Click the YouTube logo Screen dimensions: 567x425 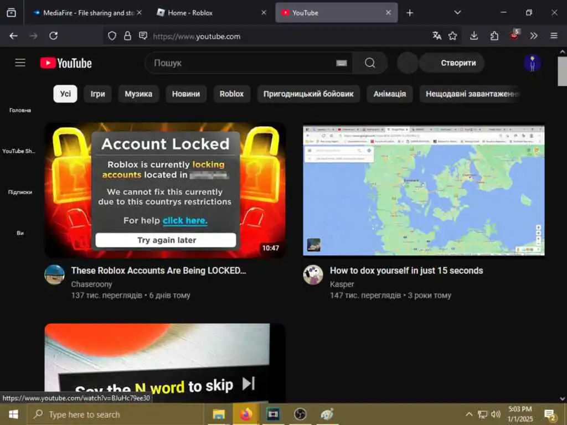66,63
